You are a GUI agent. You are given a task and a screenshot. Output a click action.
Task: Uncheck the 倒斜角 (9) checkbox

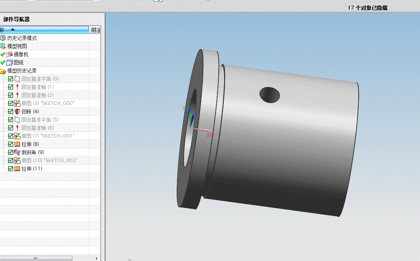(11, 152)
